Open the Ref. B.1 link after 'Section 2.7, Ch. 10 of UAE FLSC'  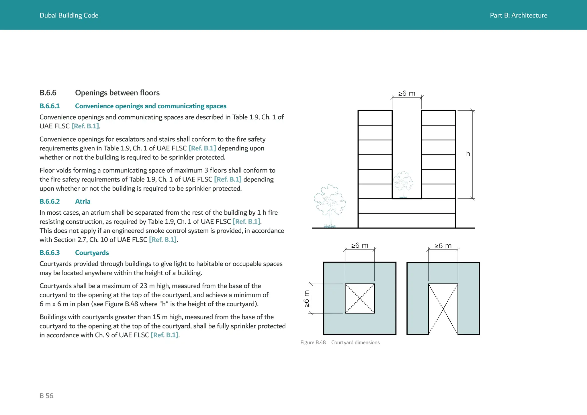(x=163, y=240)
